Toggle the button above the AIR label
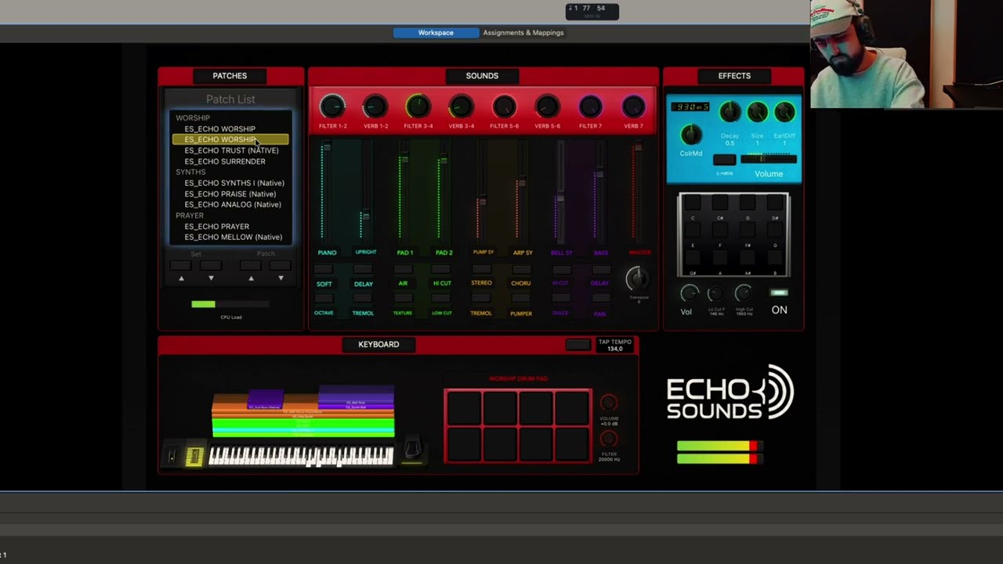 [403, 269]
